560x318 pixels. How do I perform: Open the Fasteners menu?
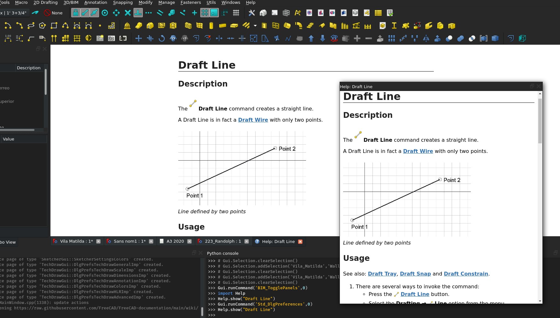tap(191, 3)
